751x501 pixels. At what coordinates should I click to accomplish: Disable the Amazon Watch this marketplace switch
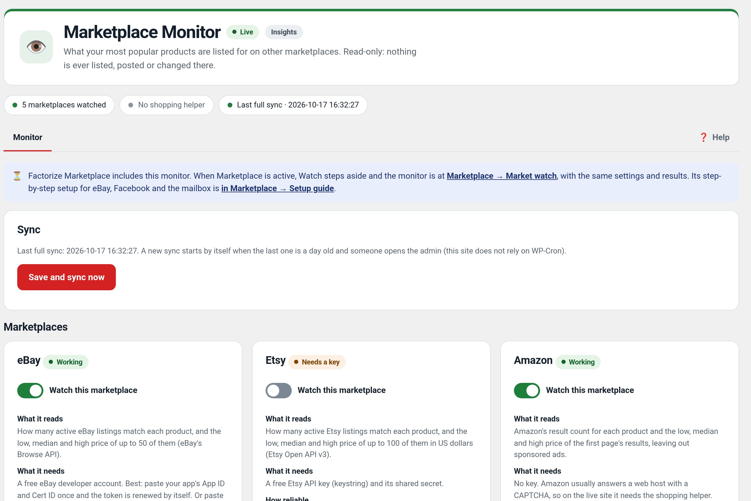[x=527, y=390]
